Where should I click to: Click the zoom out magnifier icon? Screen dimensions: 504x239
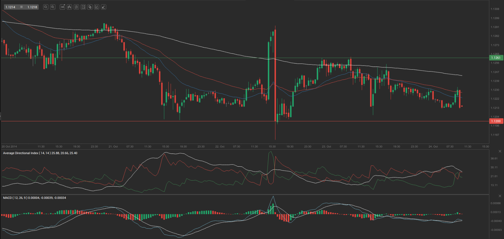pyautogui.click(x=46, y=7)
